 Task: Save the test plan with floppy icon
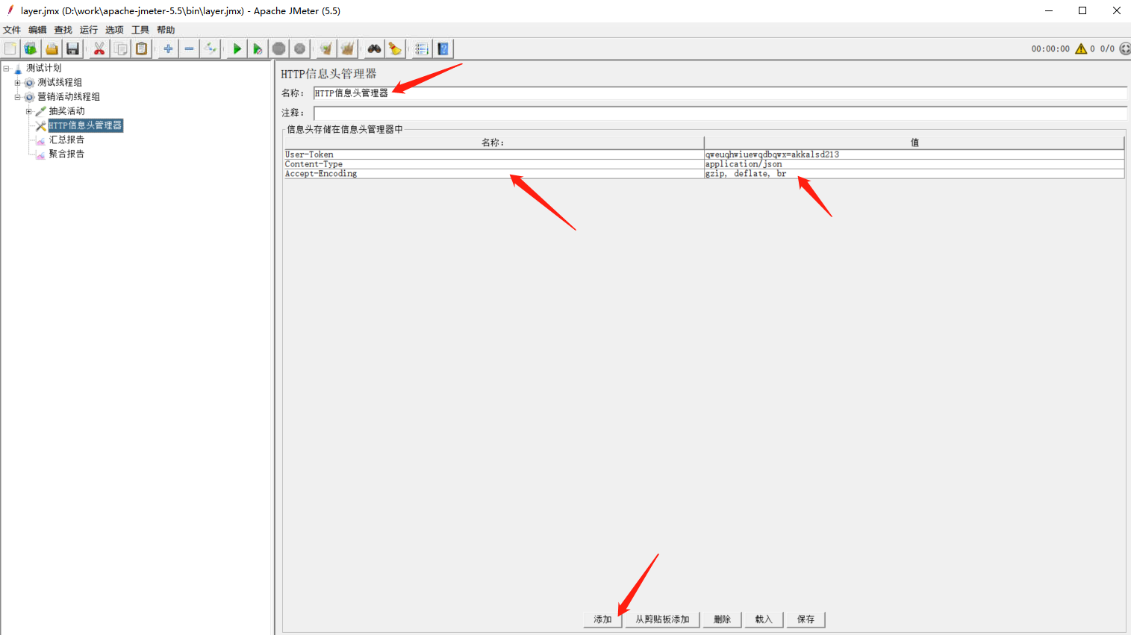tap(72, 49)
